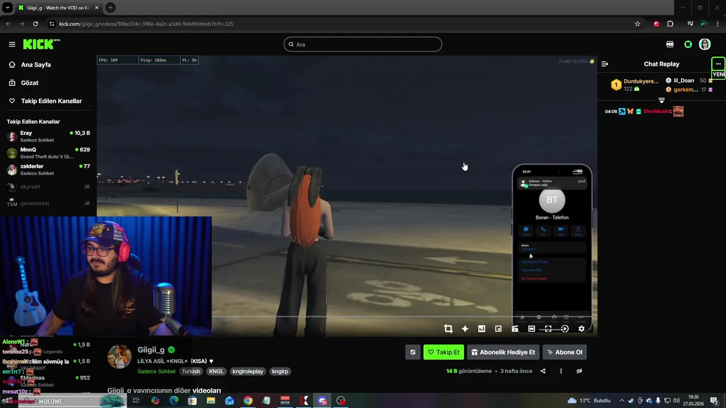Share the video via share icon
Image resolution: width=726 pixels, height=408 pixels.
coord(543,371)
